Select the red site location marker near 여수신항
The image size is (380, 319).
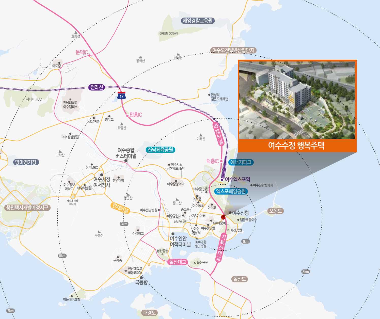click(223, 217)
